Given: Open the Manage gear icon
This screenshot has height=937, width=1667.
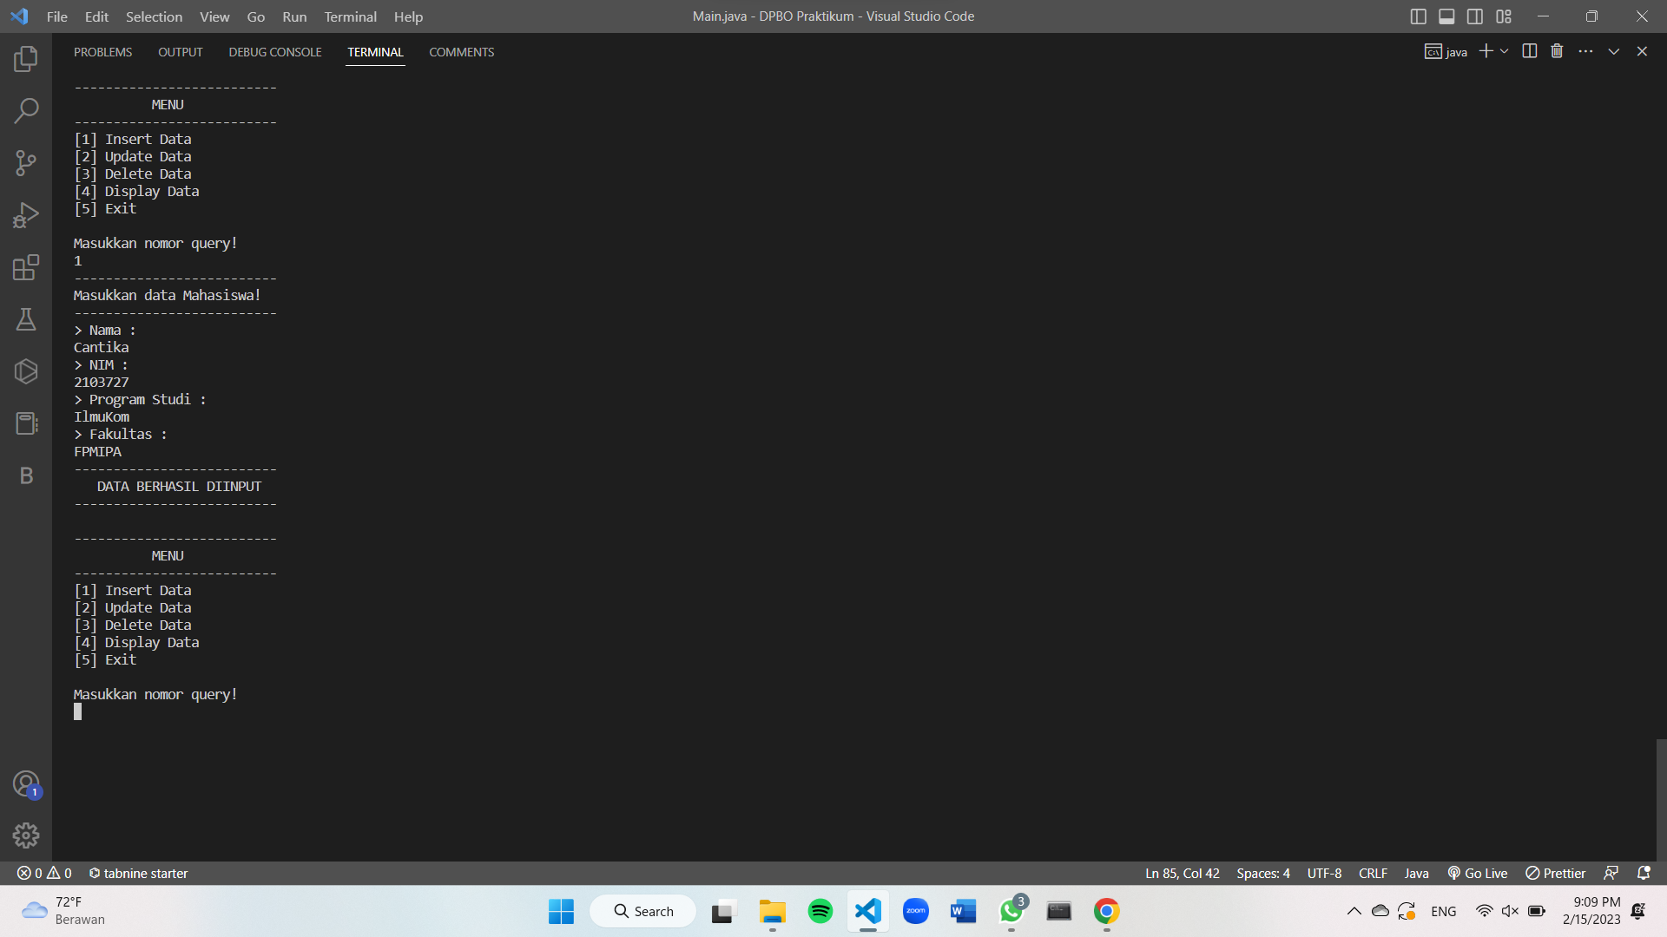Looking at the screenshot, I should point(26,835).
